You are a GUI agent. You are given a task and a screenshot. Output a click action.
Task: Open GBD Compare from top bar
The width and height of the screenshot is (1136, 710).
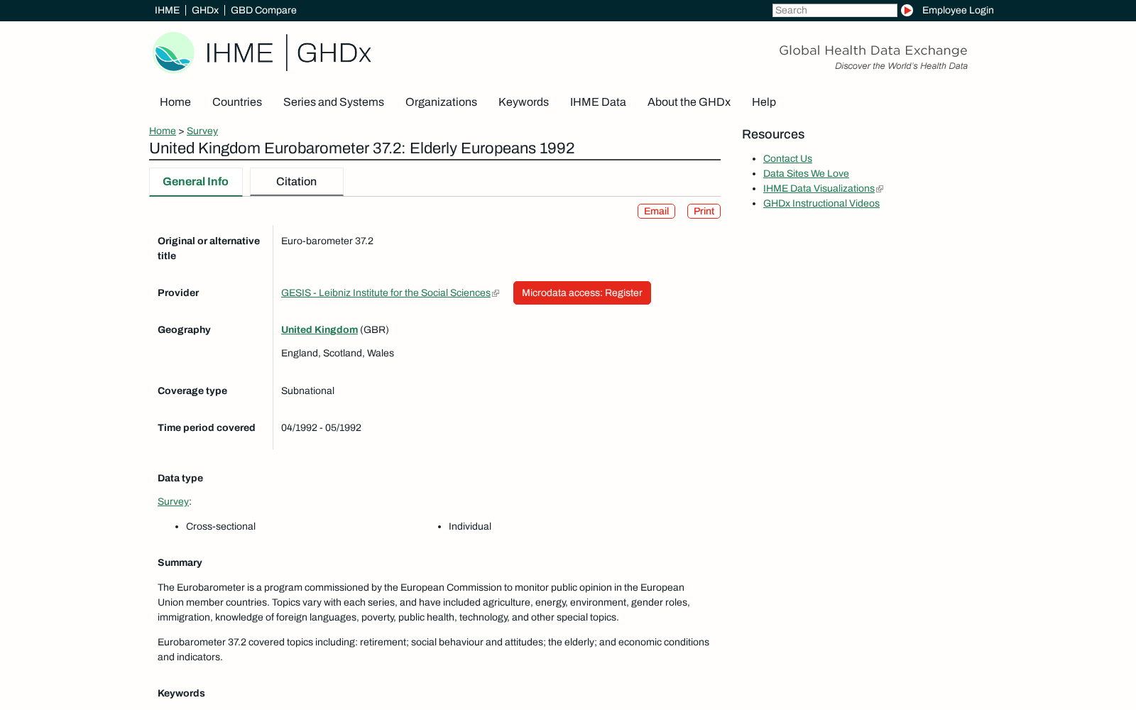click(x=263, y=10)
